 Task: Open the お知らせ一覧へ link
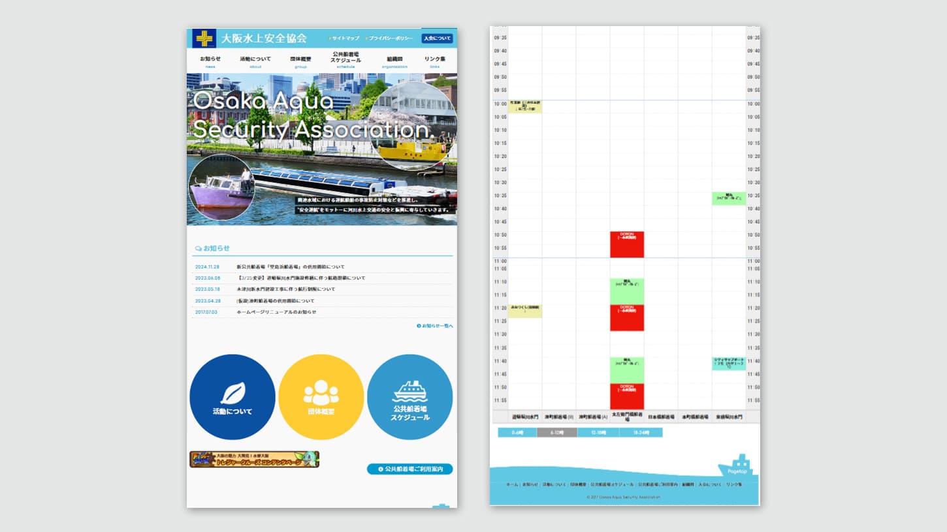click(435, 325)
